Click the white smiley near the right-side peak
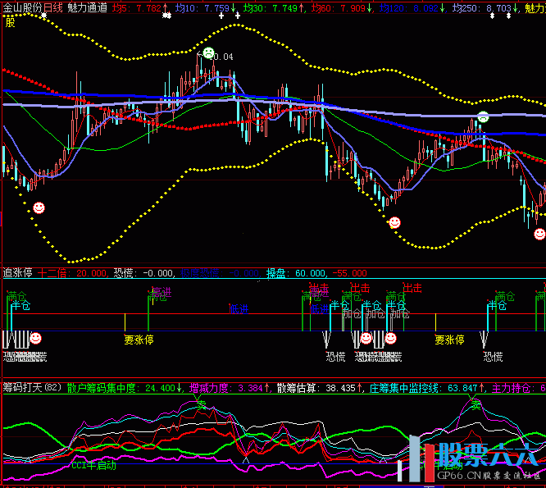546x488 pixels. (x=484, y=117)
